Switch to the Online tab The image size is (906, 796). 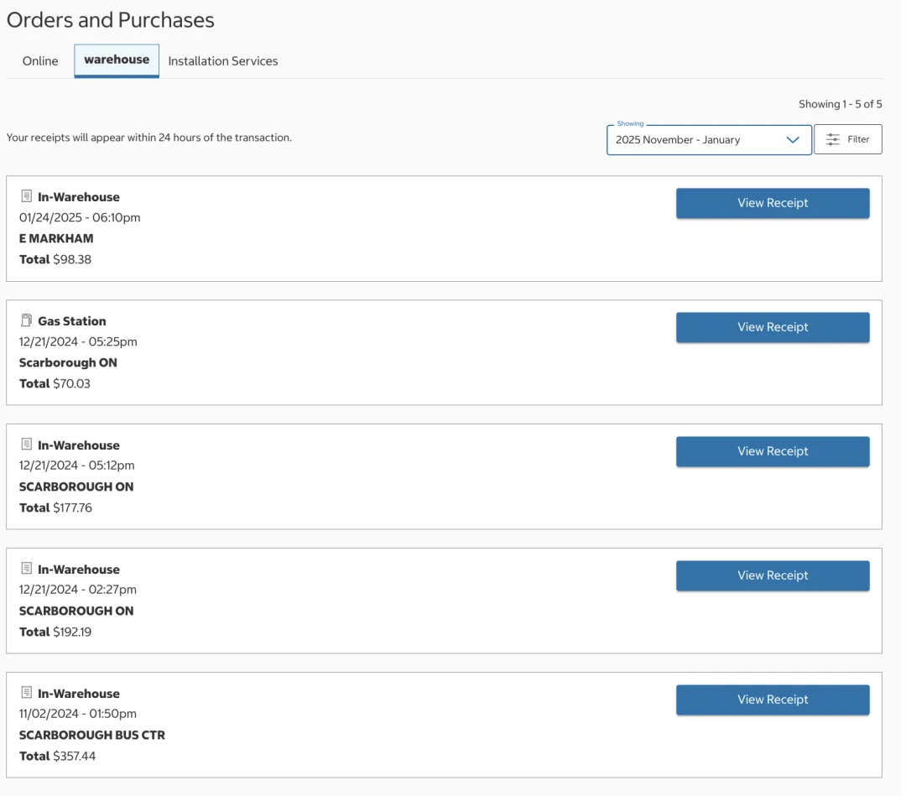[x=40, y=61]
